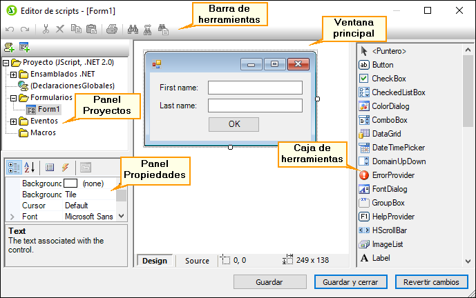The image size is (476, 298).
Task: Switch to the Design tab
Action: click(155, 261)
